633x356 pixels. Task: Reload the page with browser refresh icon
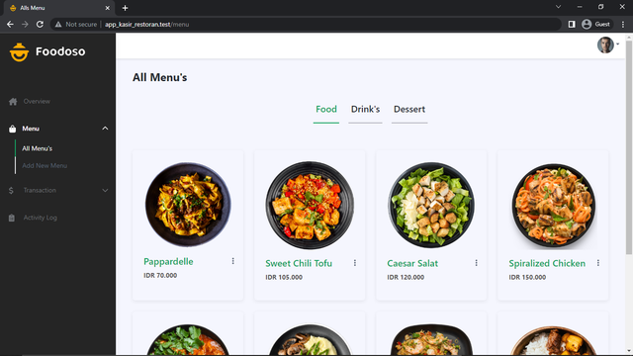[40, 24]
